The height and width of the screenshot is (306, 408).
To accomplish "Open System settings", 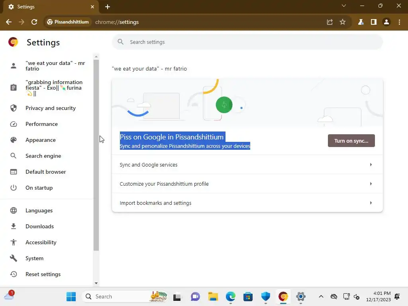I will 47,258.
